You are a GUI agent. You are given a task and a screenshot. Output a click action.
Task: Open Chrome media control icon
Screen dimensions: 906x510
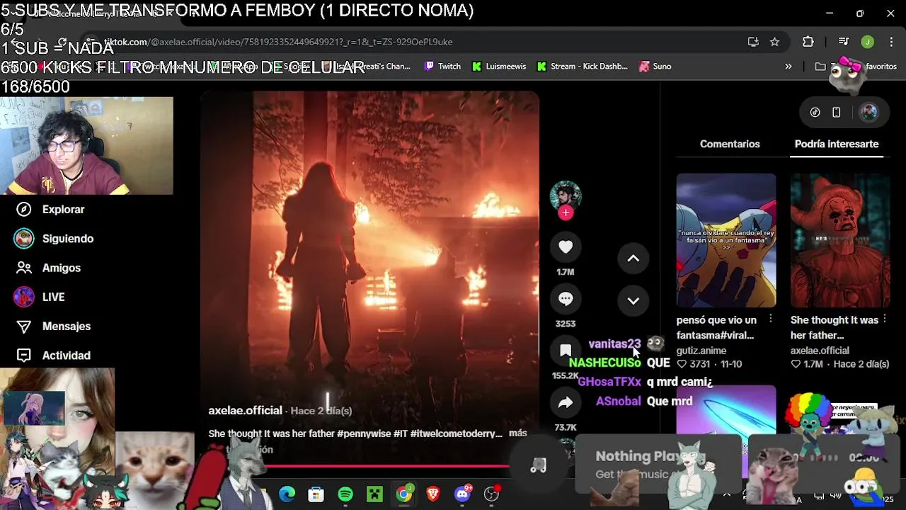843,42
